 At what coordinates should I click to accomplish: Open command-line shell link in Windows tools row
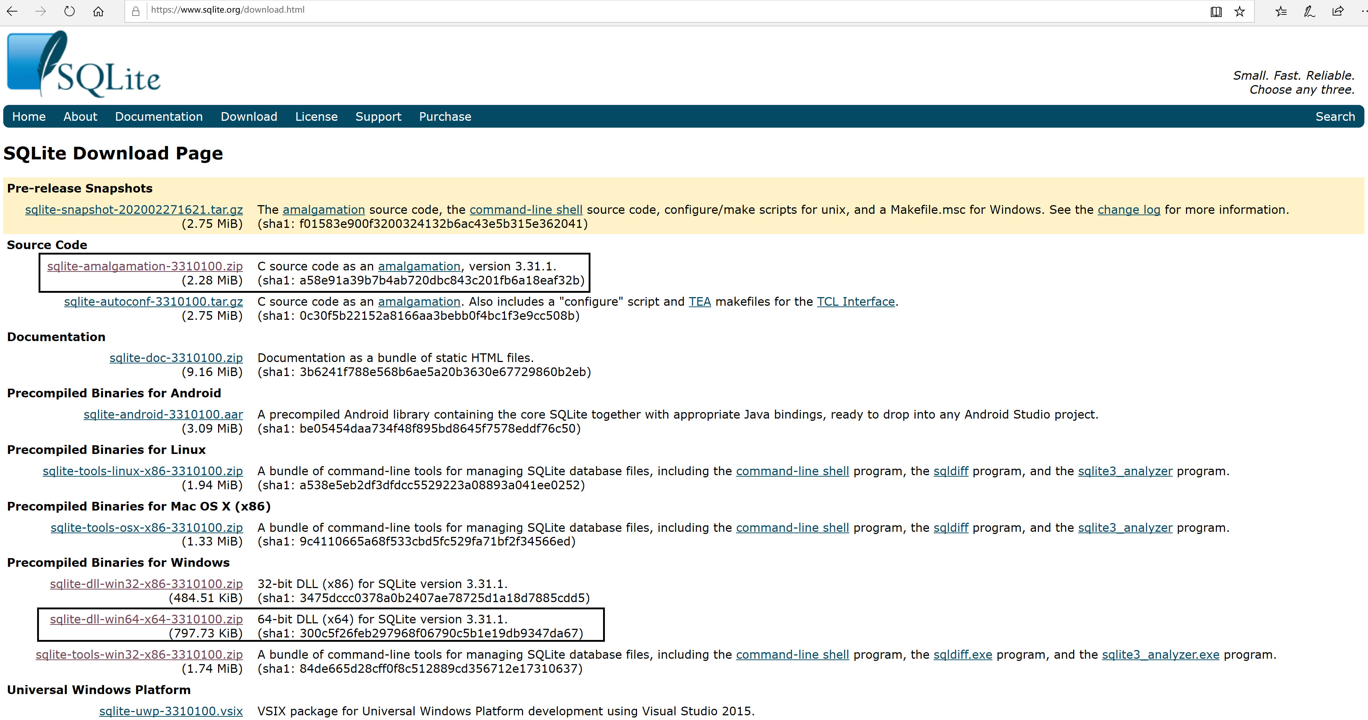point(792,655)
